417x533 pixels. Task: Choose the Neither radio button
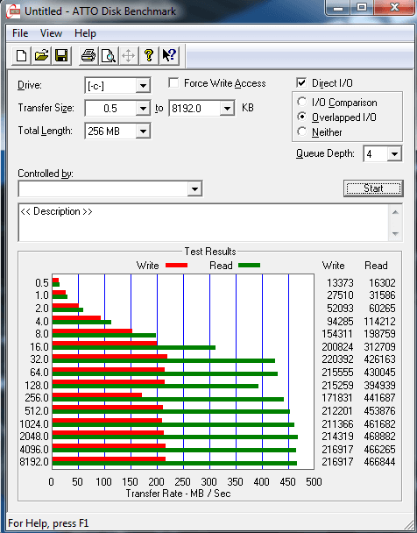coord(301,131)
